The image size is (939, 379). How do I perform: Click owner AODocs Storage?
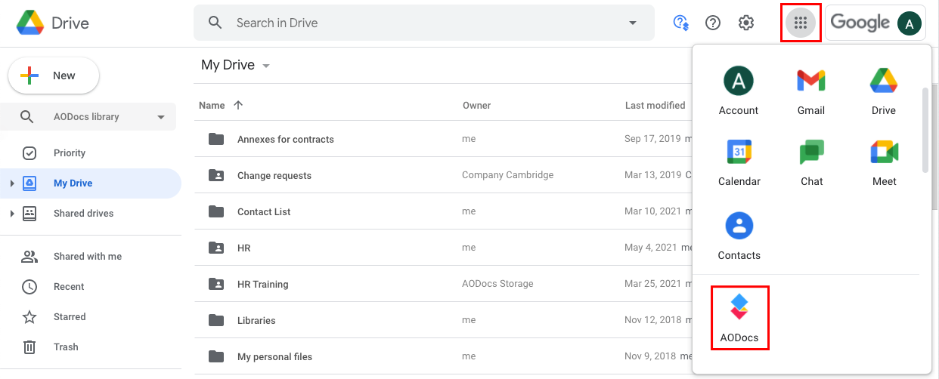[x=497, y=284]
